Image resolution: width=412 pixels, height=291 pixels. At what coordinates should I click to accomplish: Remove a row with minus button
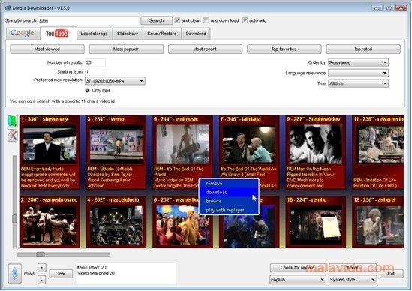pos(41,280)
